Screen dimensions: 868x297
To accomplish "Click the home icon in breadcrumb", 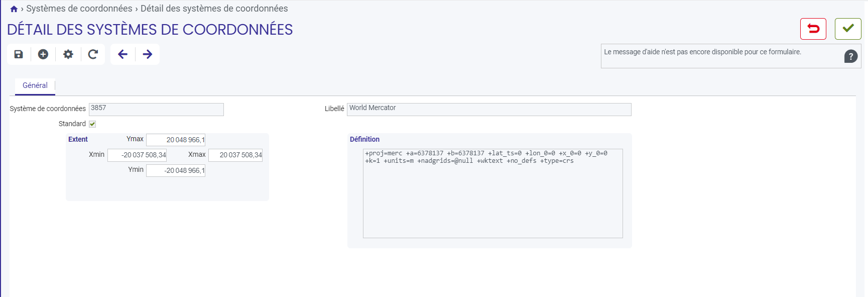I will (14, 9).
